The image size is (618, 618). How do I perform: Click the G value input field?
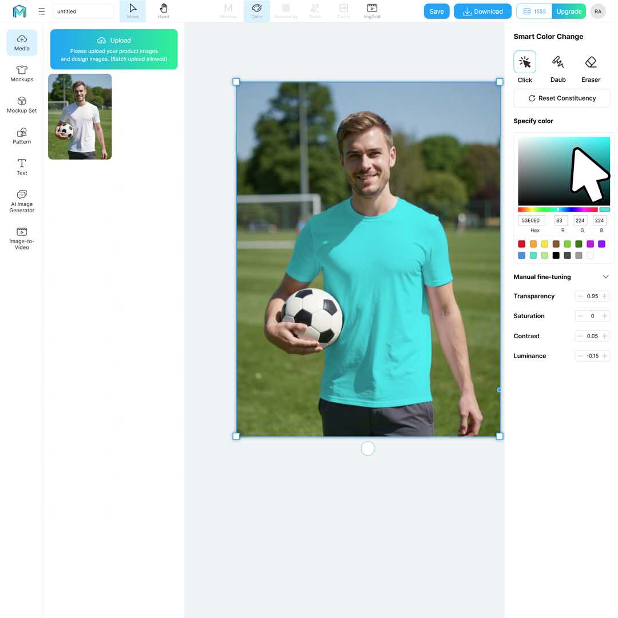coord(580,220)
